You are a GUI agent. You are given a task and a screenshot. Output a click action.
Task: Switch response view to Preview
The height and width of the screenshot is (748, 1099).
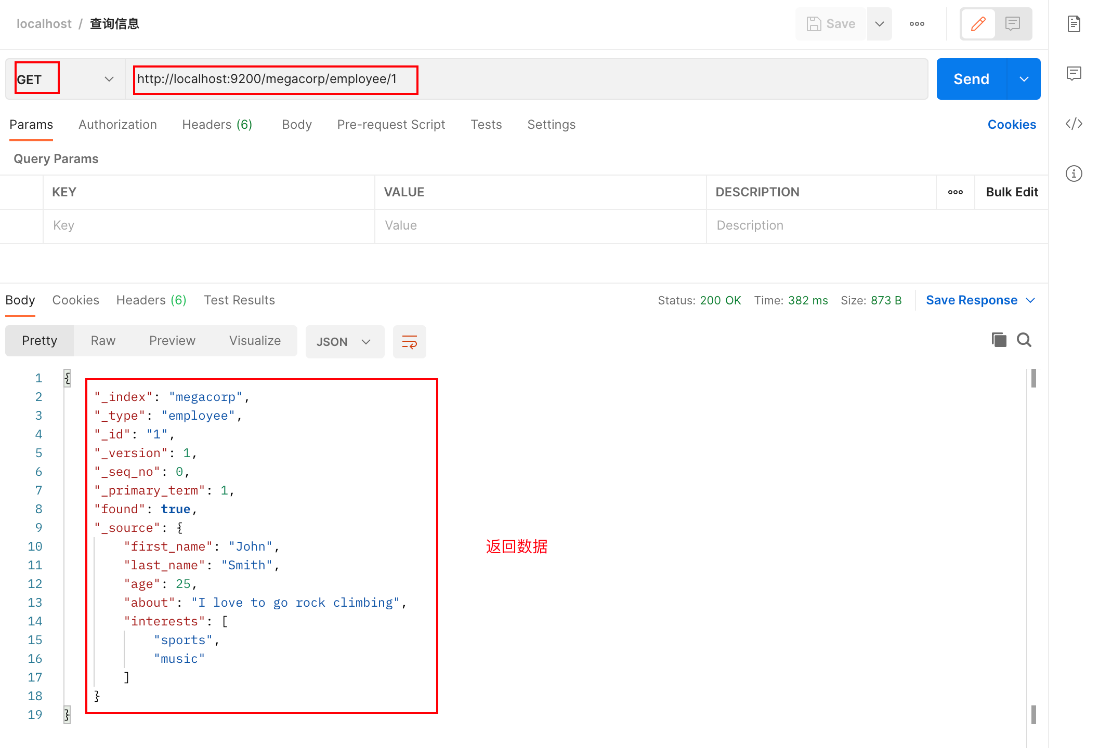172,341
